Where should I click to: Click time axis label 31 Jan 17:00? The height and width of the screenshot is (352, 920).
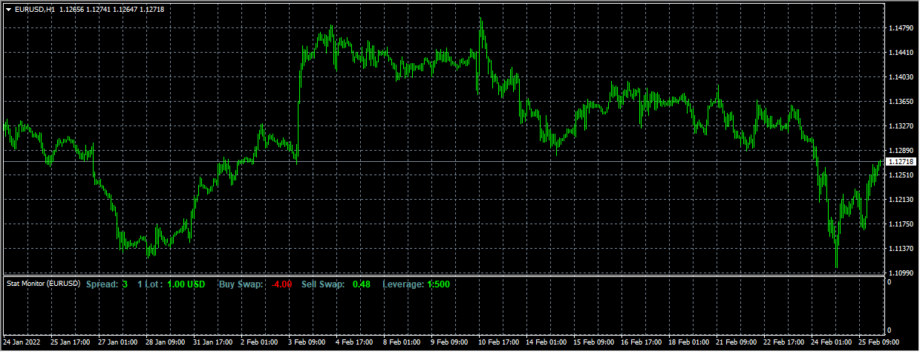212,344
